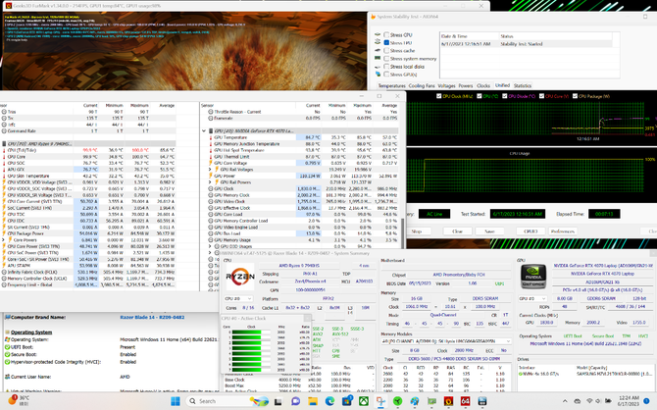Collapse the NVIDIA GeForce RTX 4070 sensor group
Viewport: 657px width, 410px height.
tap(204, 130)
